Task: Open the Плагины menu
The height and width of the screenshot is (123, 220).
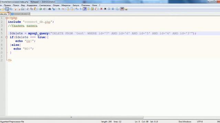Action: (x=86, y=5)
